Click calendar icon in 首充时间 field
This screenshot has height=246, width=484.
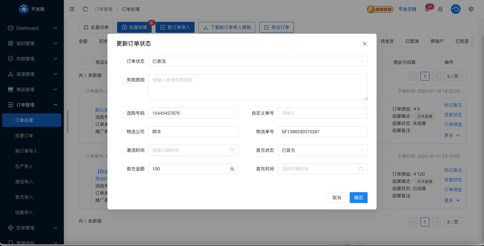pos(361,169)
